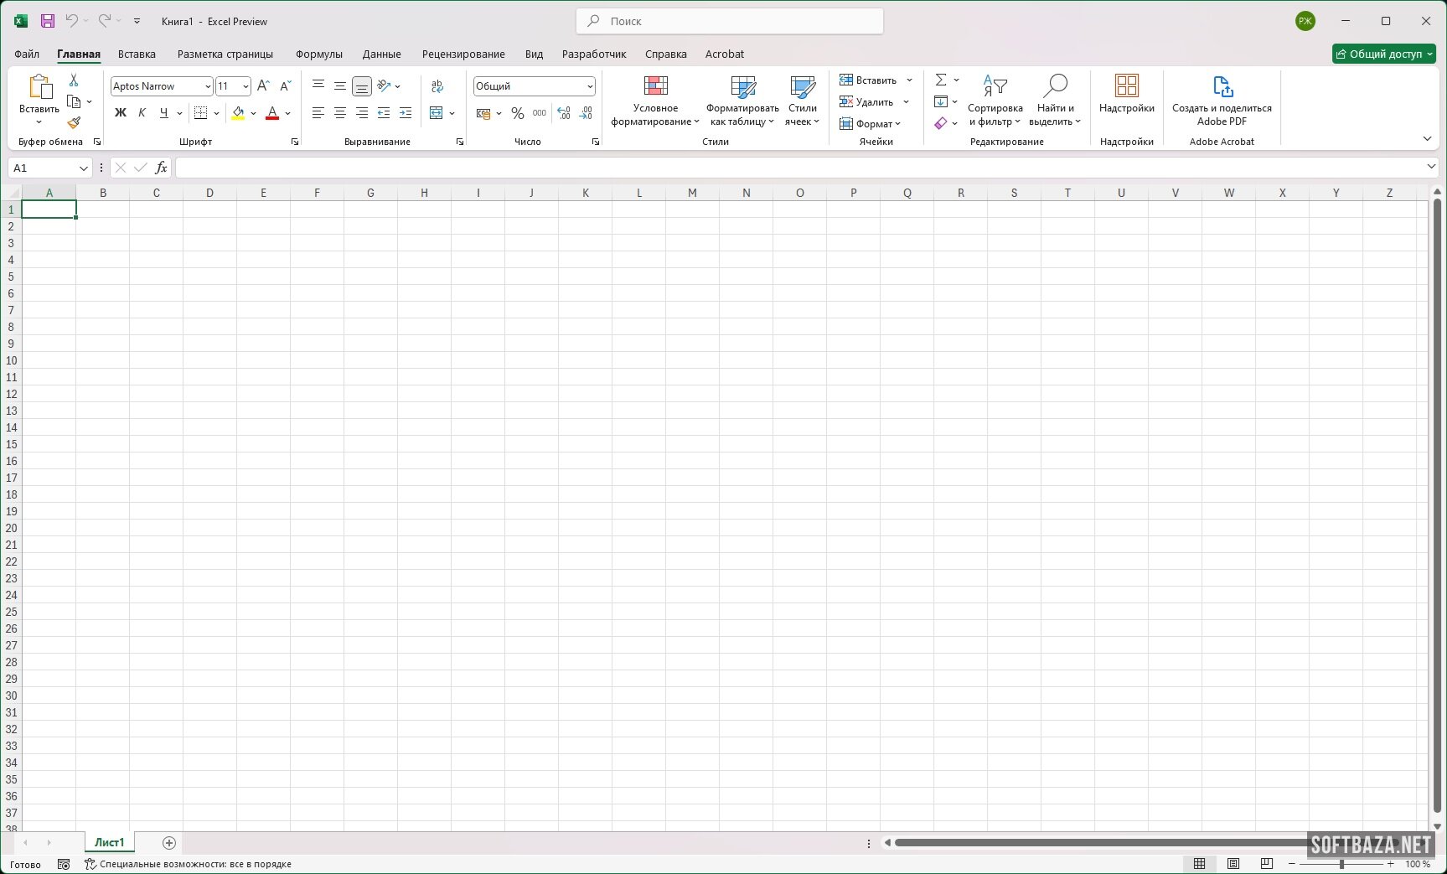Screen dimensions: 1447x874
Task: Click the Percent style icon
Action: [x=518, y=113]
